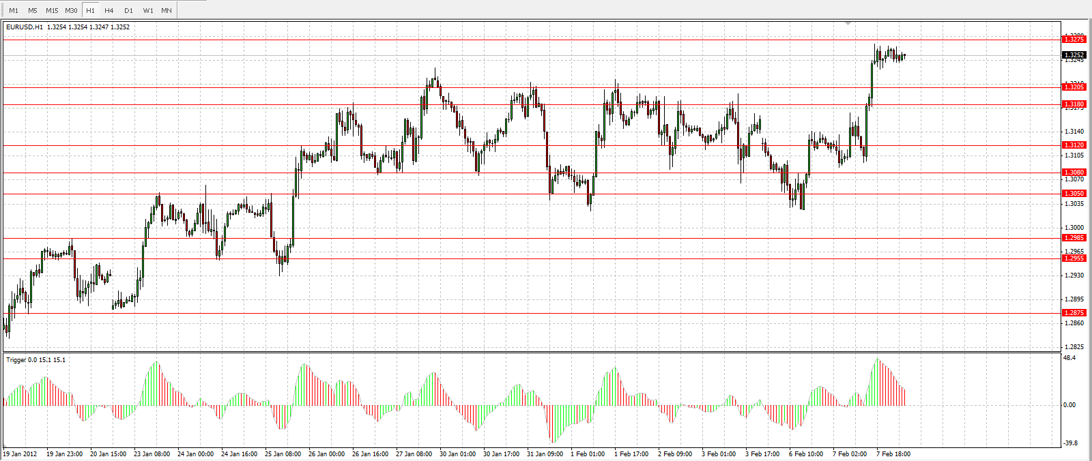Click the 3 Feb 17:00 time label

click(x=762, y=454)
